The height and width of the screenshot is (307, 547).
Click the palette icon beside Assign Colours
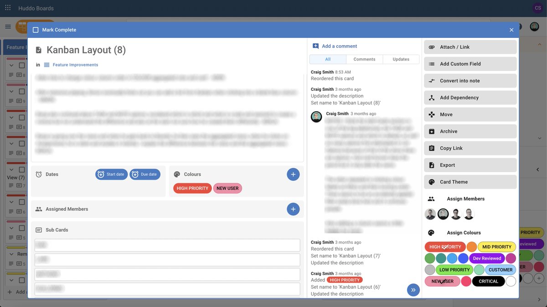[x=431, y=233]
